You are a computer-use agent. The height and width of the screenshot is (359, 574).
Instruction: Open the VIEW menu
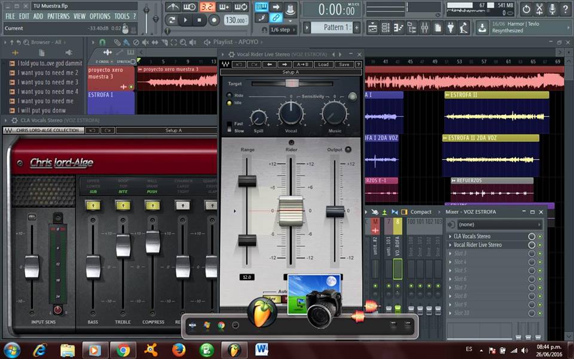click(79, 17)
